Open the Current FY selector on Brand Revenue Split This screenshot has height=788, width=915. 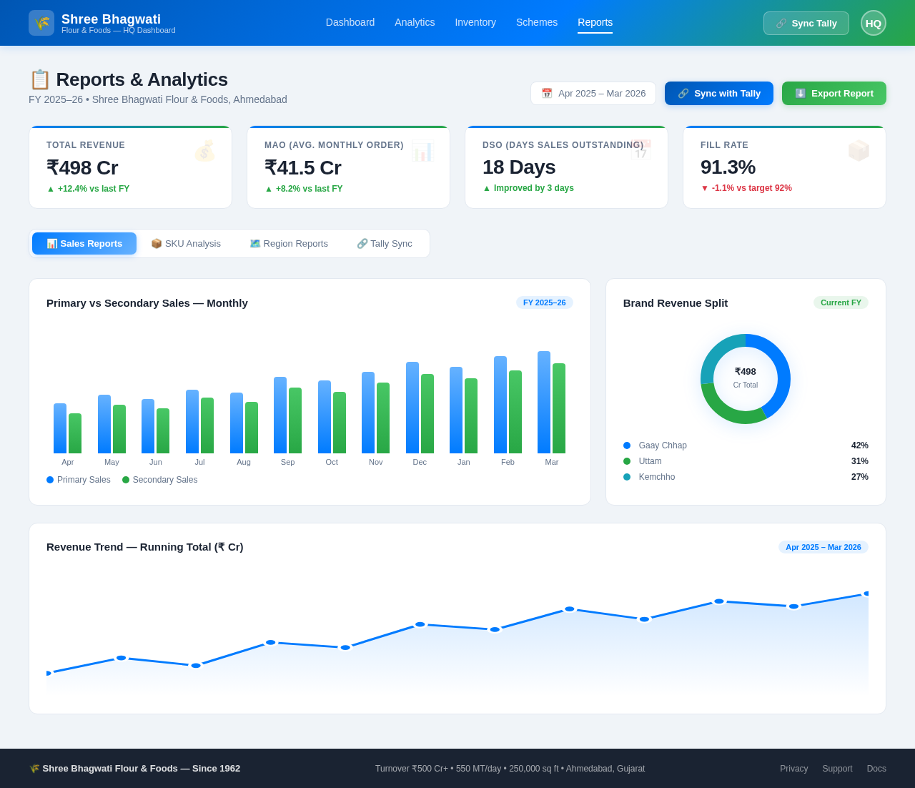tap(841, 302)
